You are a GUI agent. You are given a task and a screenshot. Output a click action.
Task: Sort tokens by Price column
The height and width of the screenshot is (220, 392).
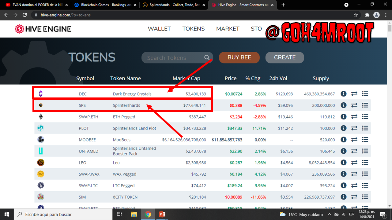231,79
